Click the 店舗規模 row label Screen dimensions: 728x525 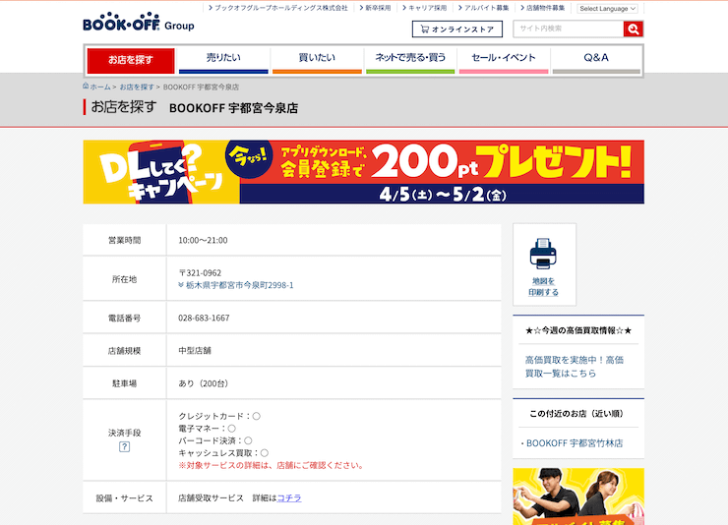coord(124,351)
